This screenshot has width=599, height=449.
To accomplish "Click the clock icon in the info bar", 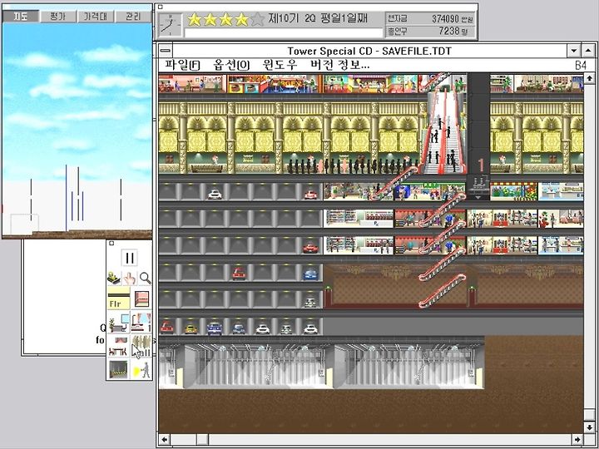I will [170, 25].
